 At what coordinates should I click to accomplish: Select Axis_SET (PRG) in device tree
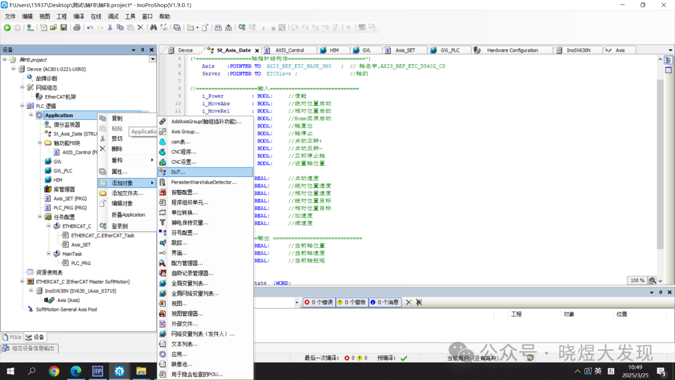(x=70, y=199)
